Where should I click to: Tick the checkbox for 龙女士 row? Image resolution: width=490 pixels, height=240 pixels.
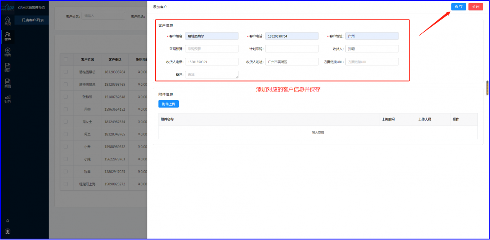pyautogui.click(x=66, y=122)
